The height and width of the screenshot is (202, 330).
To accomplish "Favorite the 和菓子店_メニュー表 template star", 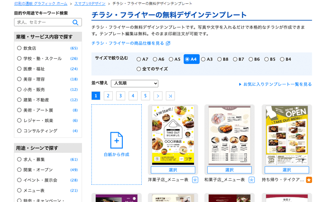I will point(252,180).
